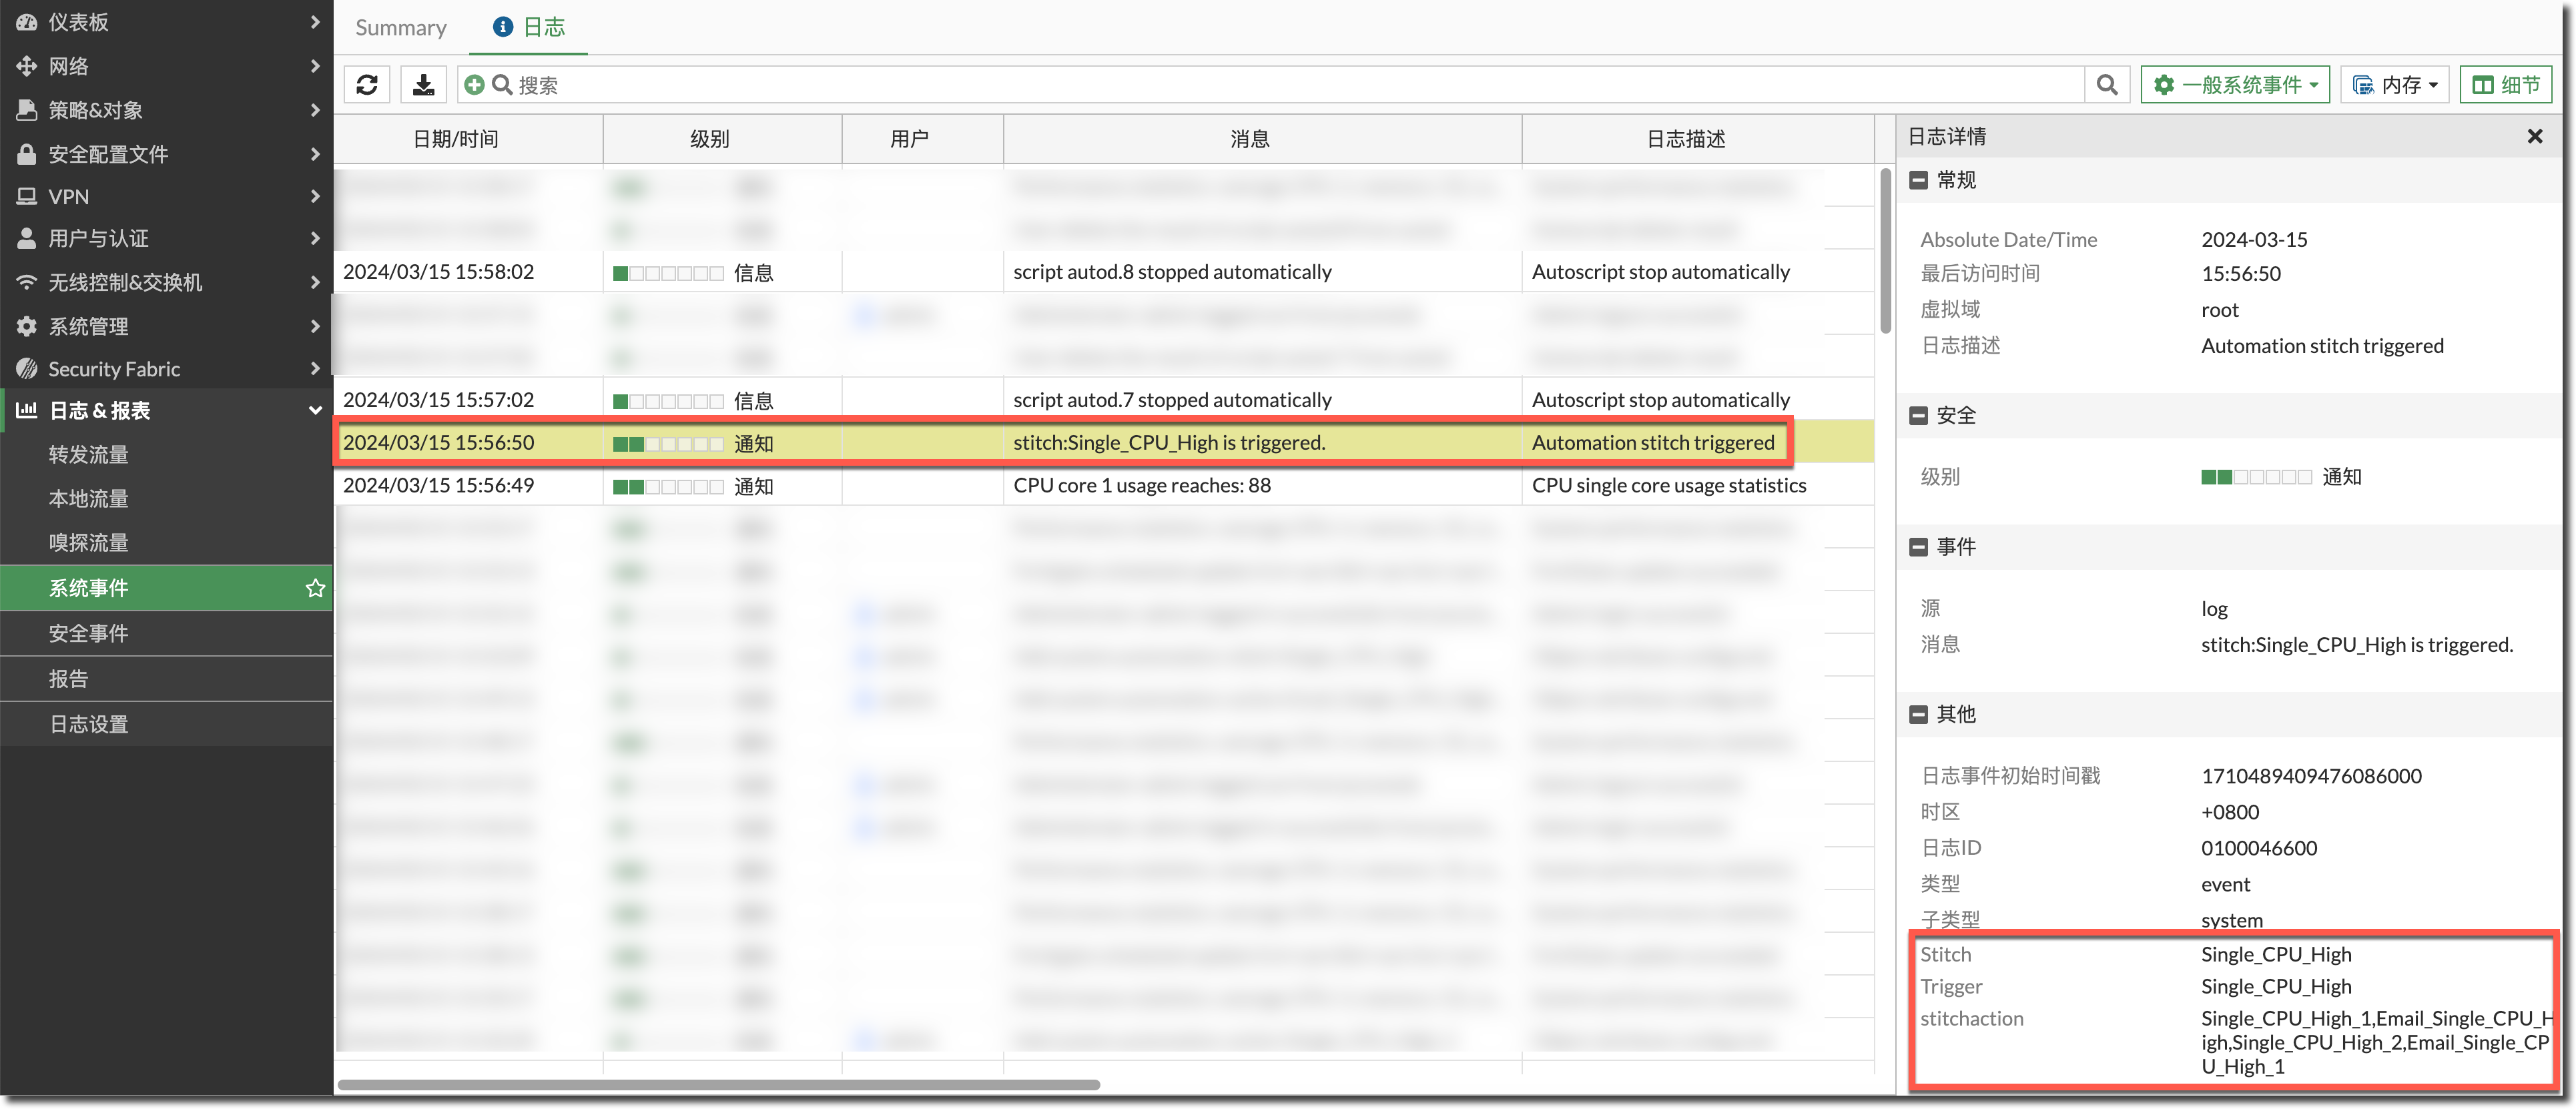Screen dimensions: 2576x1109
Task: Click the VPN laptop icon
Action: click(27, 197)
